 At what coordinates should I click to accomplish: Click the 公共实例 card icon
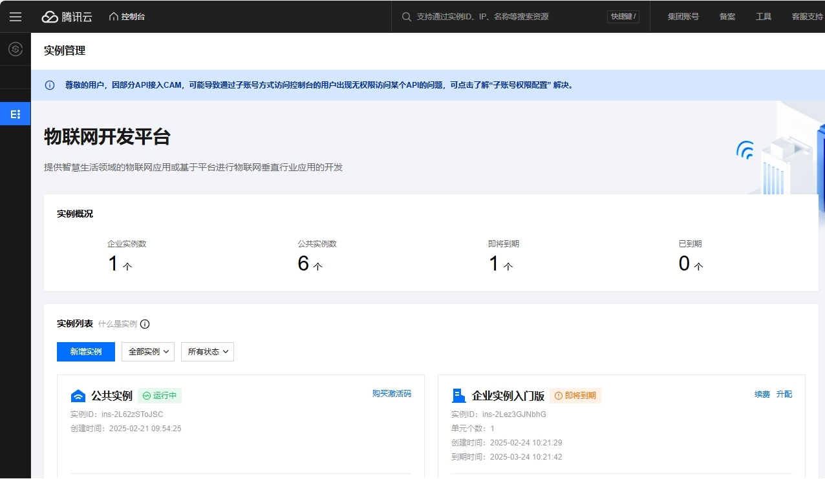pyautogui.click(x=78, y=396)
